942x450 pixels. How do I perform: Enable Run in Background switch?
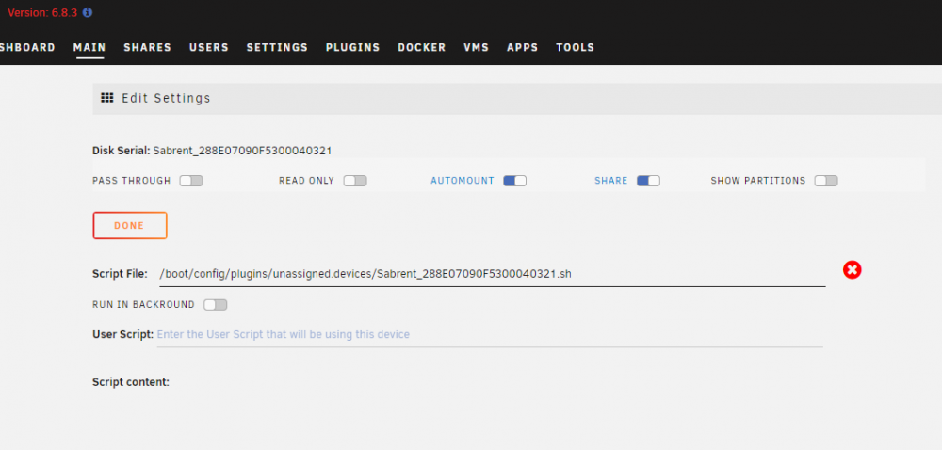pos(215,305)
